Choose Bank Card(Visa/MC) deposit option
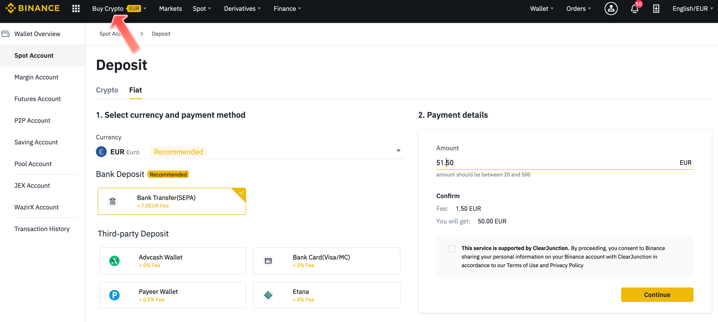718x322 pixels. (327, 261)
